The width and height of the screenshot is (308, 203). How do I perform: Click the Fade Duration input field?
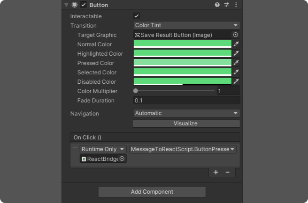click(186, 101)
